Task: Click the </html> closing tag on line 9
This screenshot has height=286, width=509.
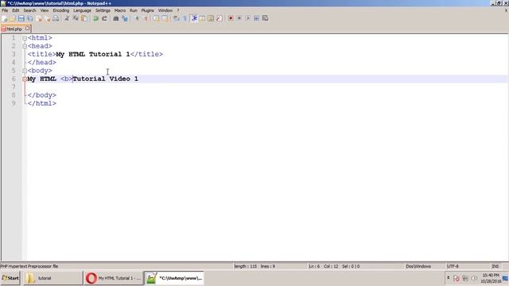Action: (x=42, y=103)
